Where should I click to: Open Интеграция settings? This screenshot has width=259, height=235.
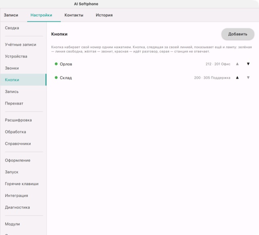23,195
